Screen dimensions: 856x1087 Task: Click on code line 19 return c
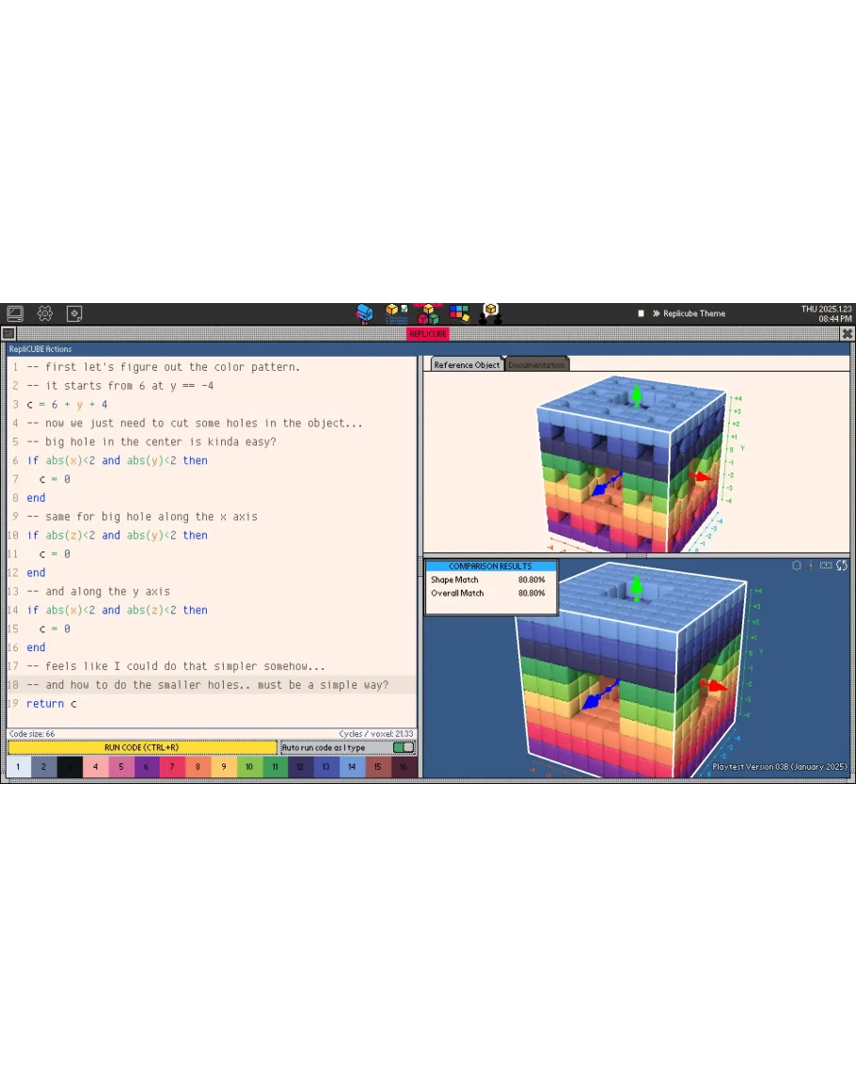coord(52,704)
